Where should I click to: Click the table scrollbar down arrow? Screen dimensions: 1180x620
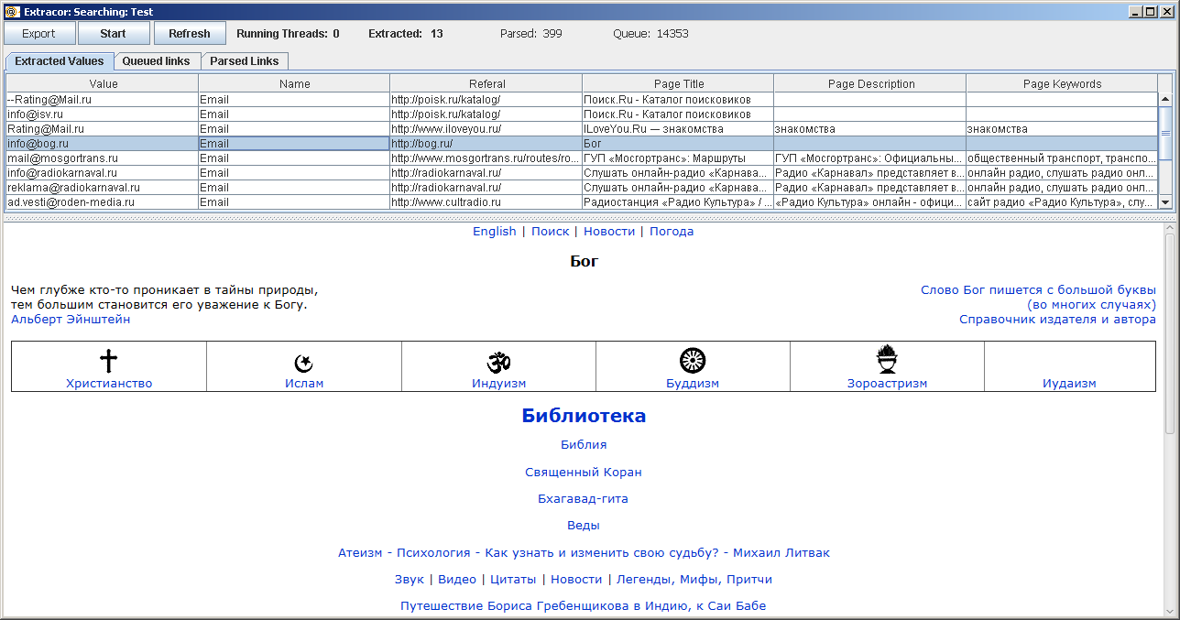(1164, 202)
